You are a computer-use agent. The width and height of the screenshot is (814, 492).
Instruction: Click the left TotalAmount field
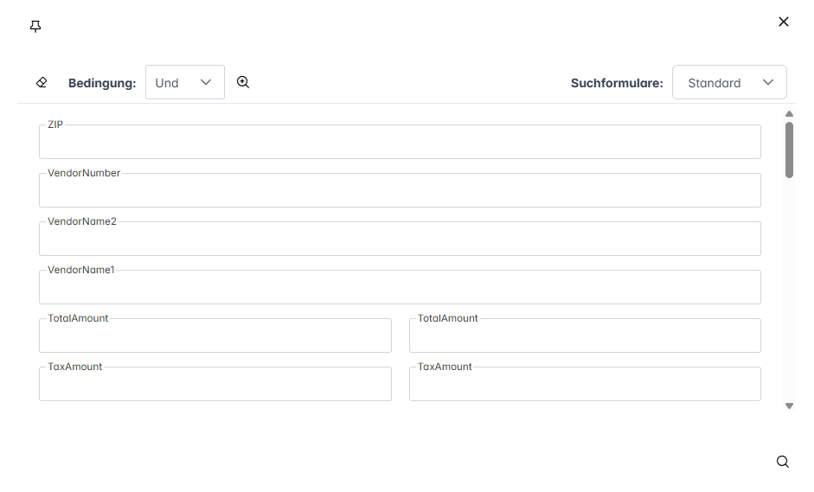pyautogui.click(x=215, y=337)
